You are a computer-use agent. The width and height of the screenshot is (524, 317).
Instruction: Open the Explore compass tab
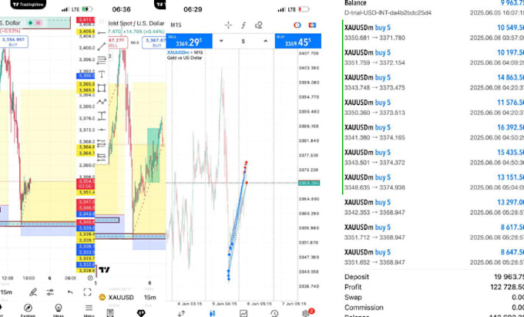coord(28,310)
